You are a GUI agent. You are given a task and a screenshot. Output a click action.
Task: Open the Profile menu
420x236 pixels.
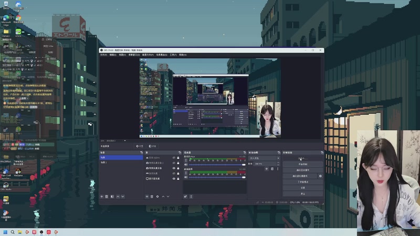coord(148,55)
